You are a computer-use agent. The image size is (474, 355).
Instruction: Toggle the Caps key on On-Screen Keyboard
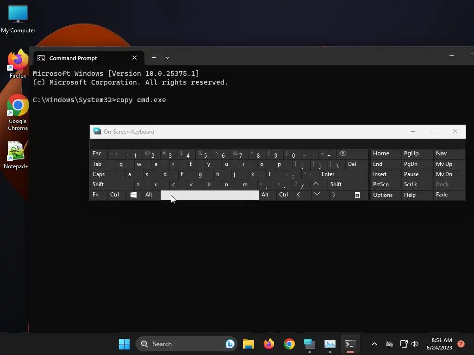click(x=107, y=174)
